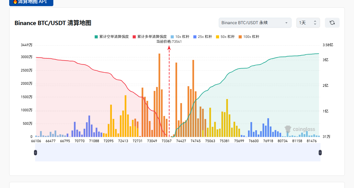Click the 73367 x-axis price label
The image size is (354, 188).
(x=167, y=141)
